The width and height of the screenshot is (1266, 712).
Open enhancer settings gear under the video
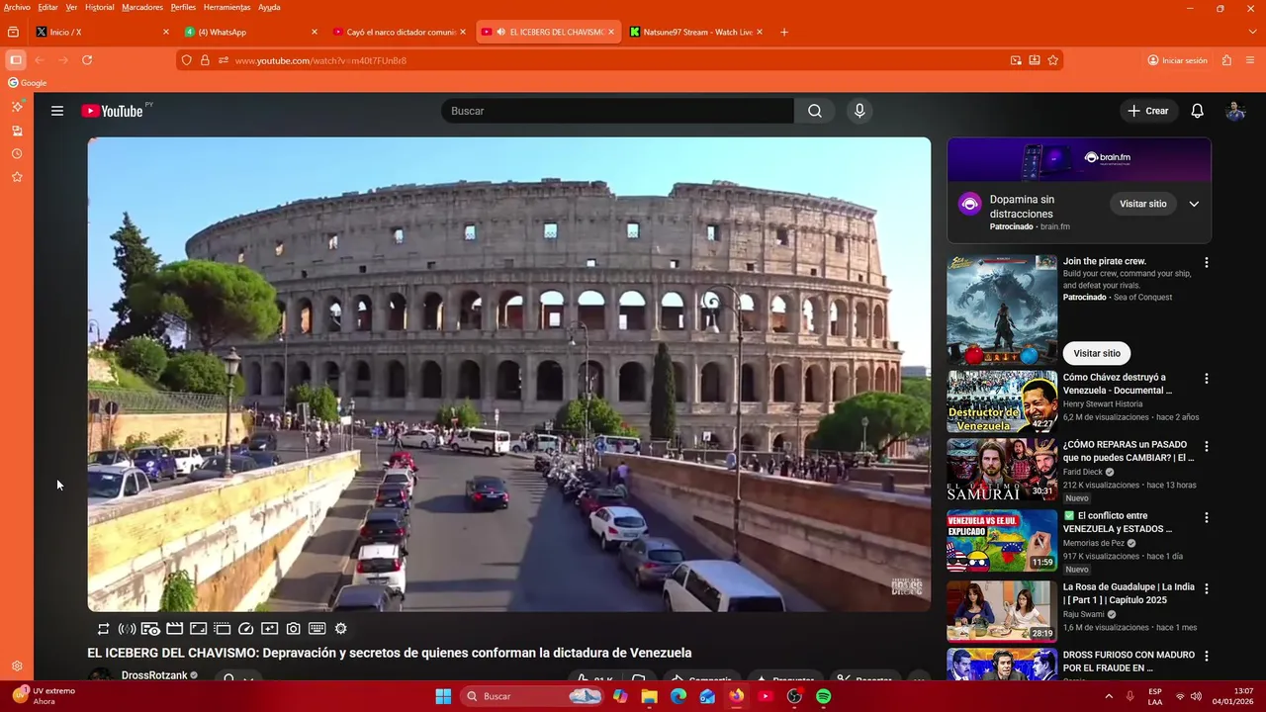[x=341, y=629]
